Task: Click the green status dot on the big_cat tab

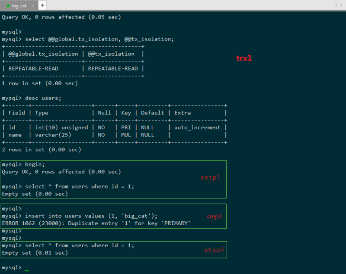Action: click(x=8, y=6)
